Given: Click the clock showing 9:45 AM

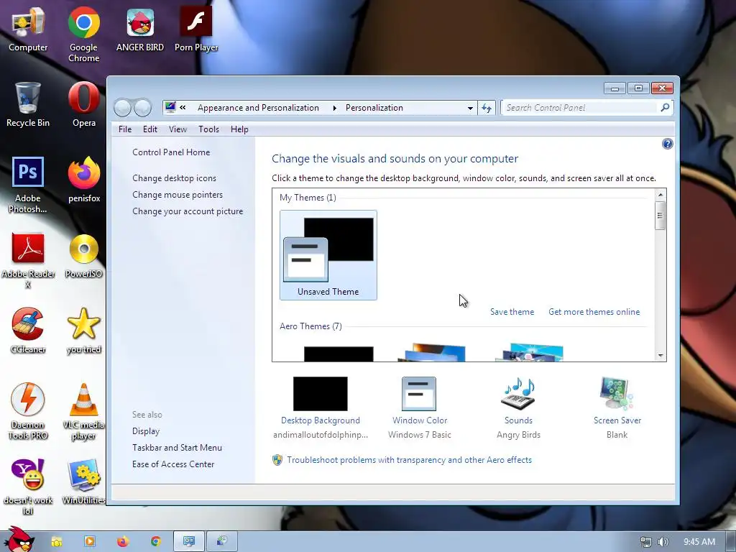Looking at the screenshot, I should pos(699,542).
